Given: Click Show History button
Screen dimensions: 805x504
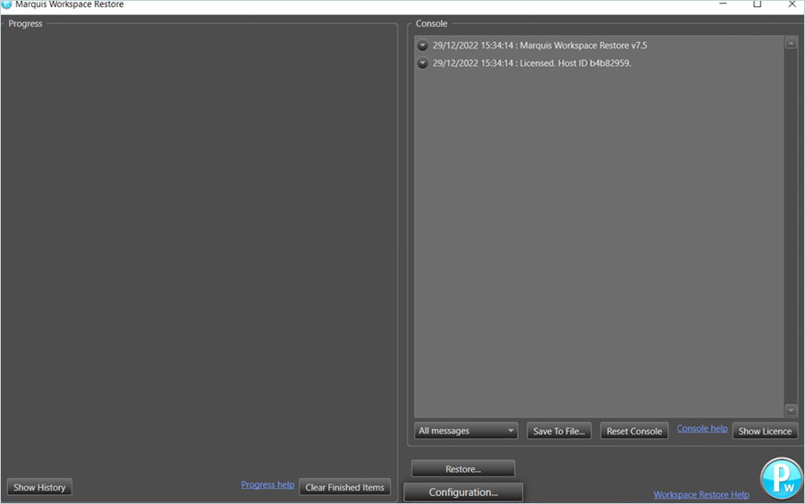Looking at the screenshot, I should 39,487.
